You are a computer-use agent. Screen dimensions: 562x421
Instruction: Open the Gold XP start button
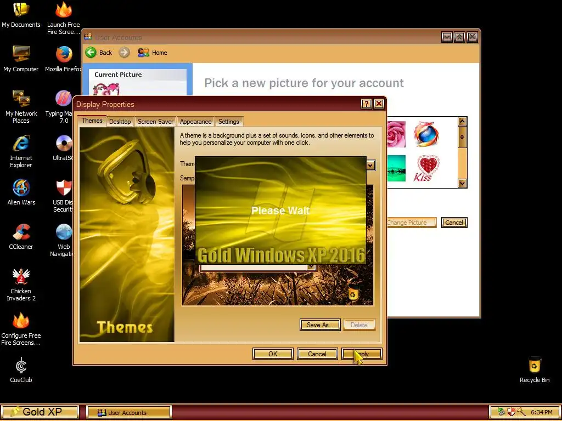coord(40,412)
